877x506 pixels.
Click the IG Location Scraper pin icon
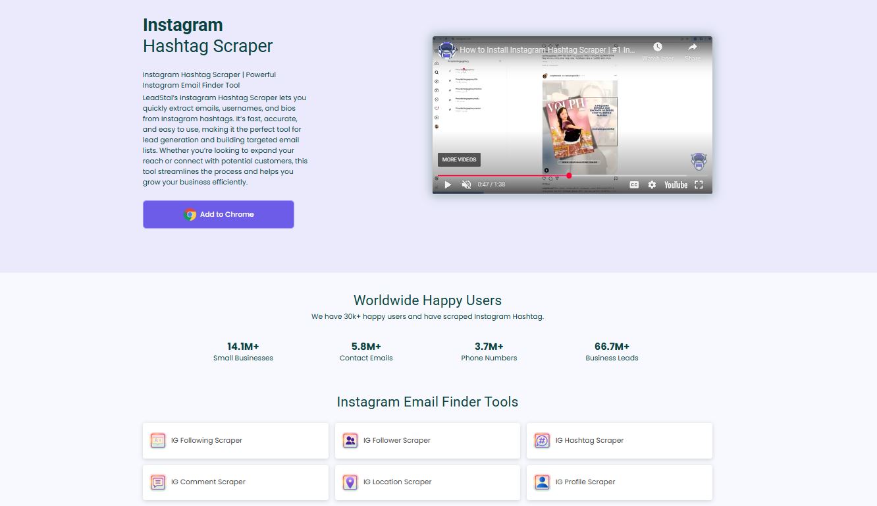point(350,482)
